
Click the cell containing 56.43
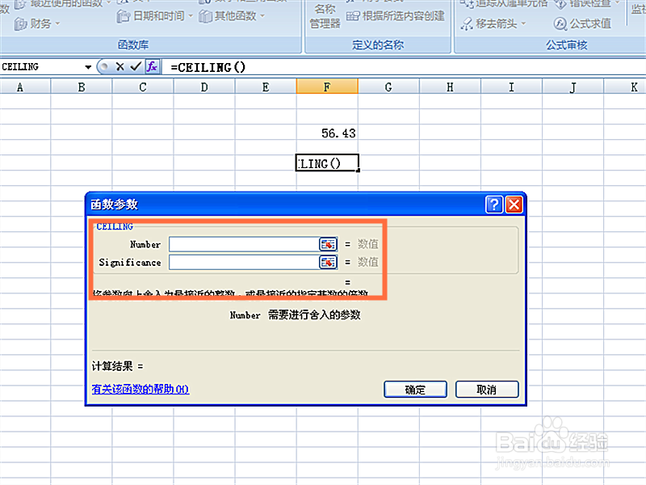(327, 133)
